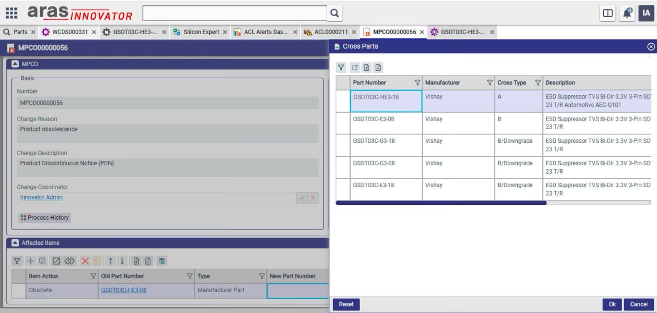Screen dimensions: 657x313
Task: Click the header search input field
Action: point(235,13)
